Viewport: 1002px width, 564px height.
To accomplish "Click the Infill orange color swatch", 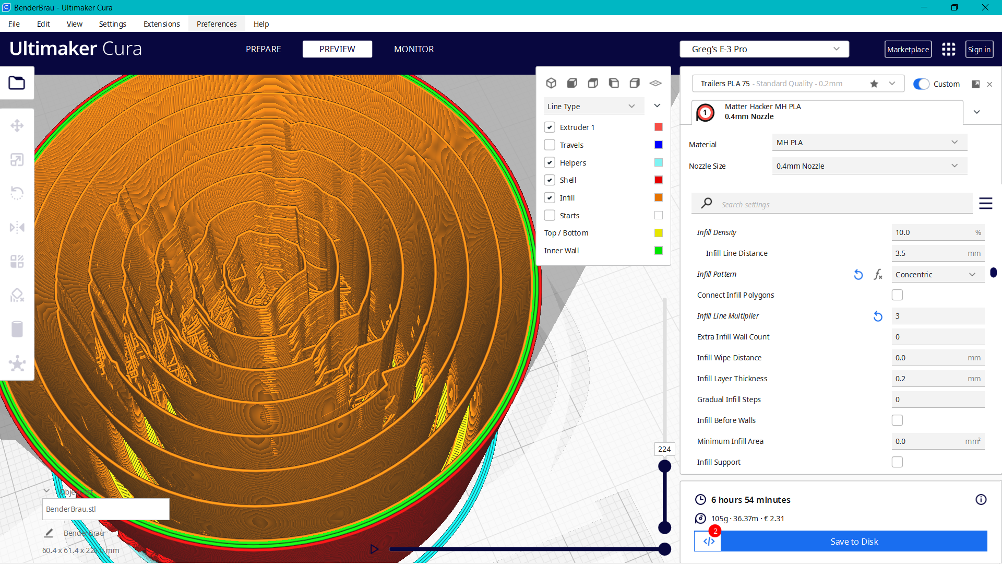I will click(659, 197).
